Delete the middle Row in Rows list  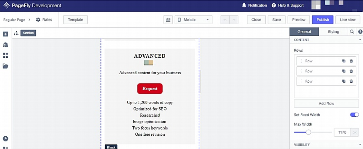point(351,71)
